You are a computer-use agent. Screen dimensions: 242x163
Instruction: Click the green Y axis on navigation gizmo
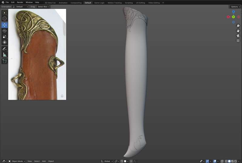tap(233, 17)
